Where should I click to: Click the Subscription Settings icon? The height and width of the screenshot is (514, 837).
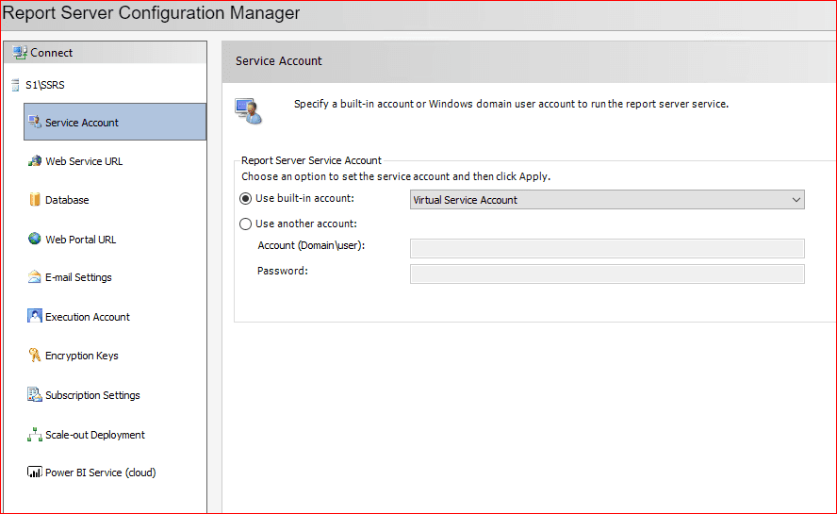[x=35, y=395]
